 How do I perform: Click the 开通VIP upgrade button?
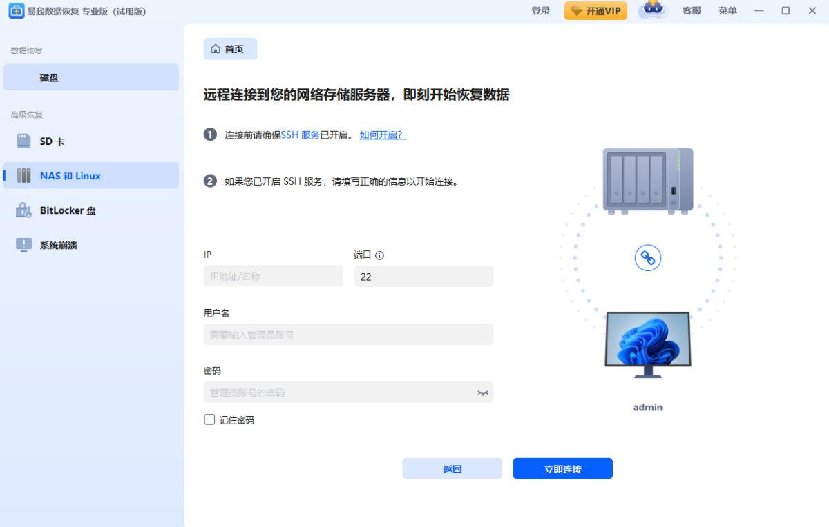coord(595,11)
